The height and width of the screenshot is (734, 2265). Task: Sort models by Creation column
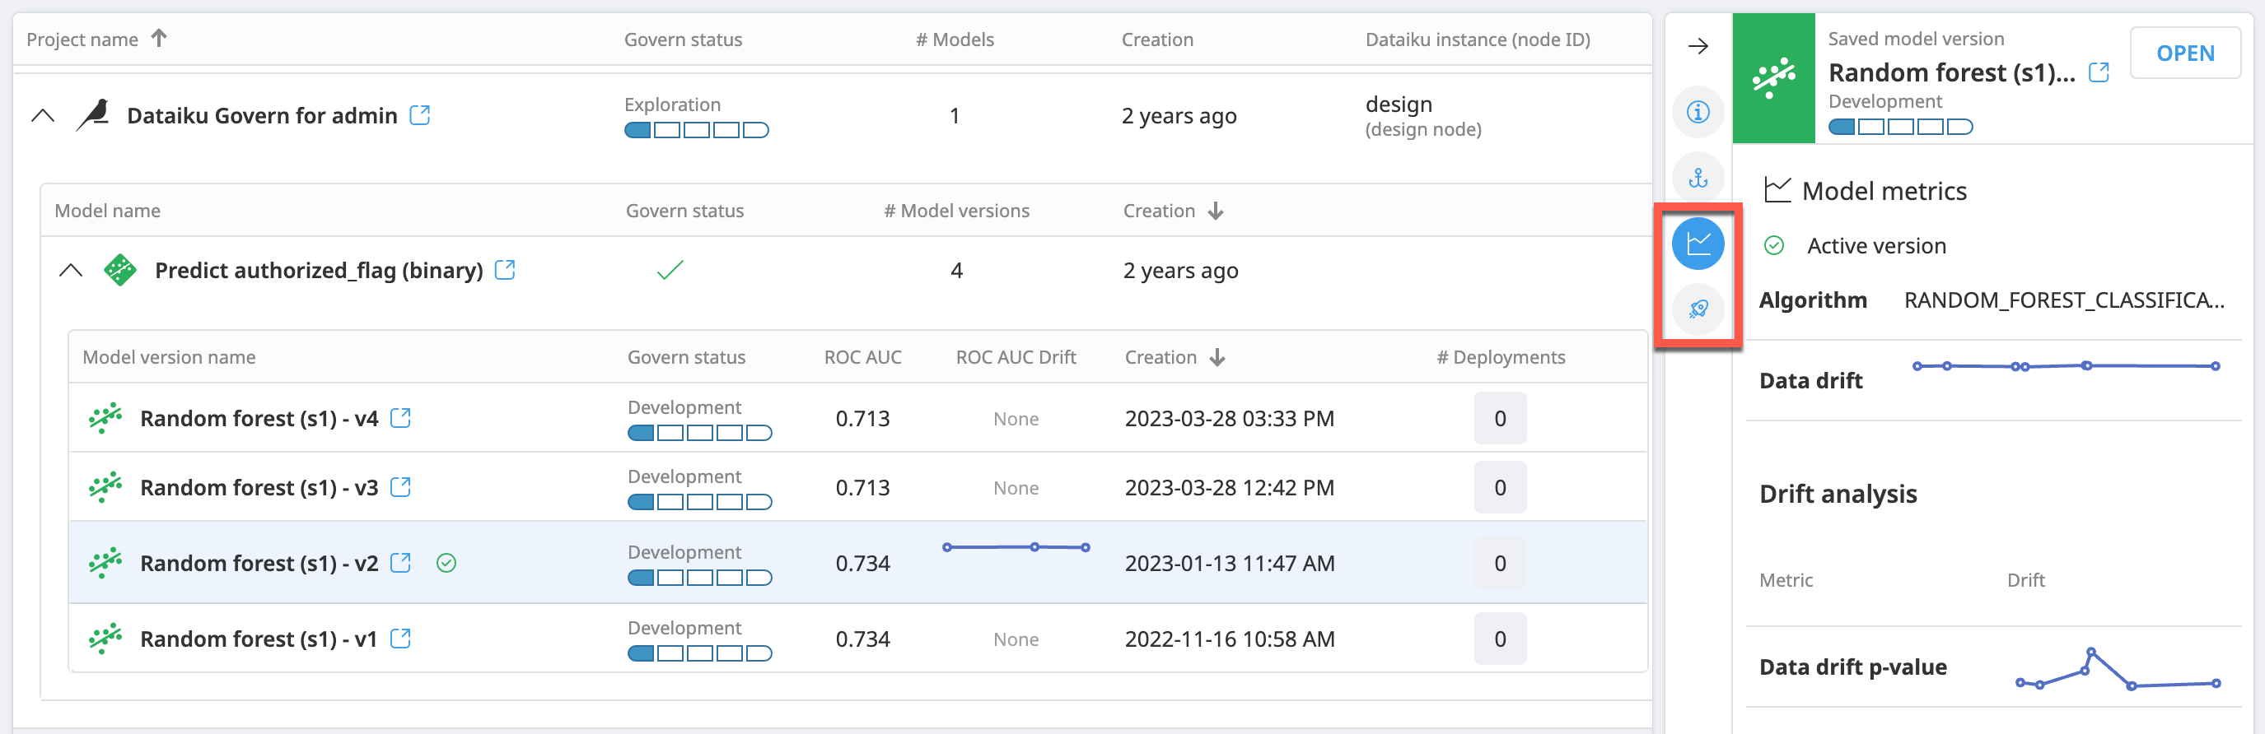coord(1173,211)
